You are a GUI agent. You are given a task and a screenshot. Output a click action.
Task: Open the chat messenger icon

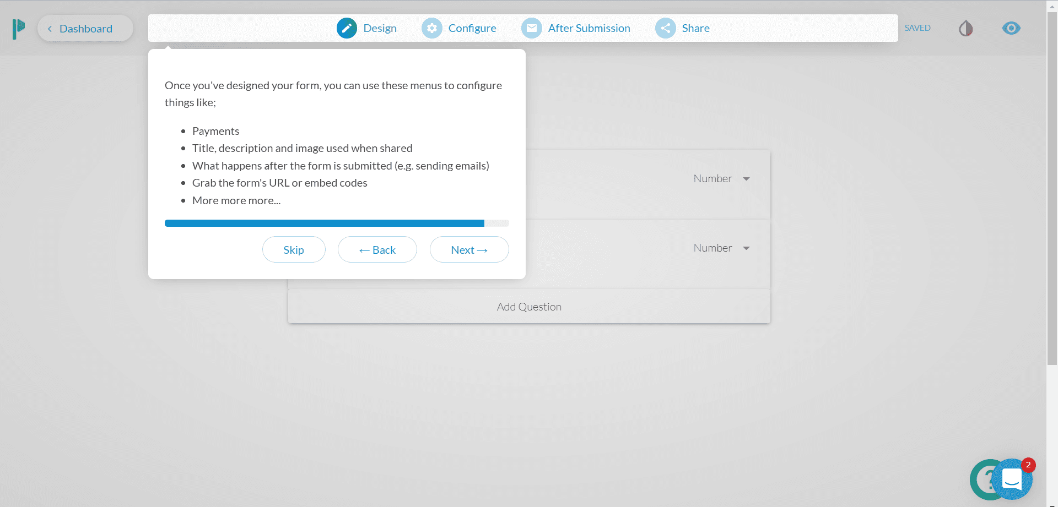[1012, 479]
